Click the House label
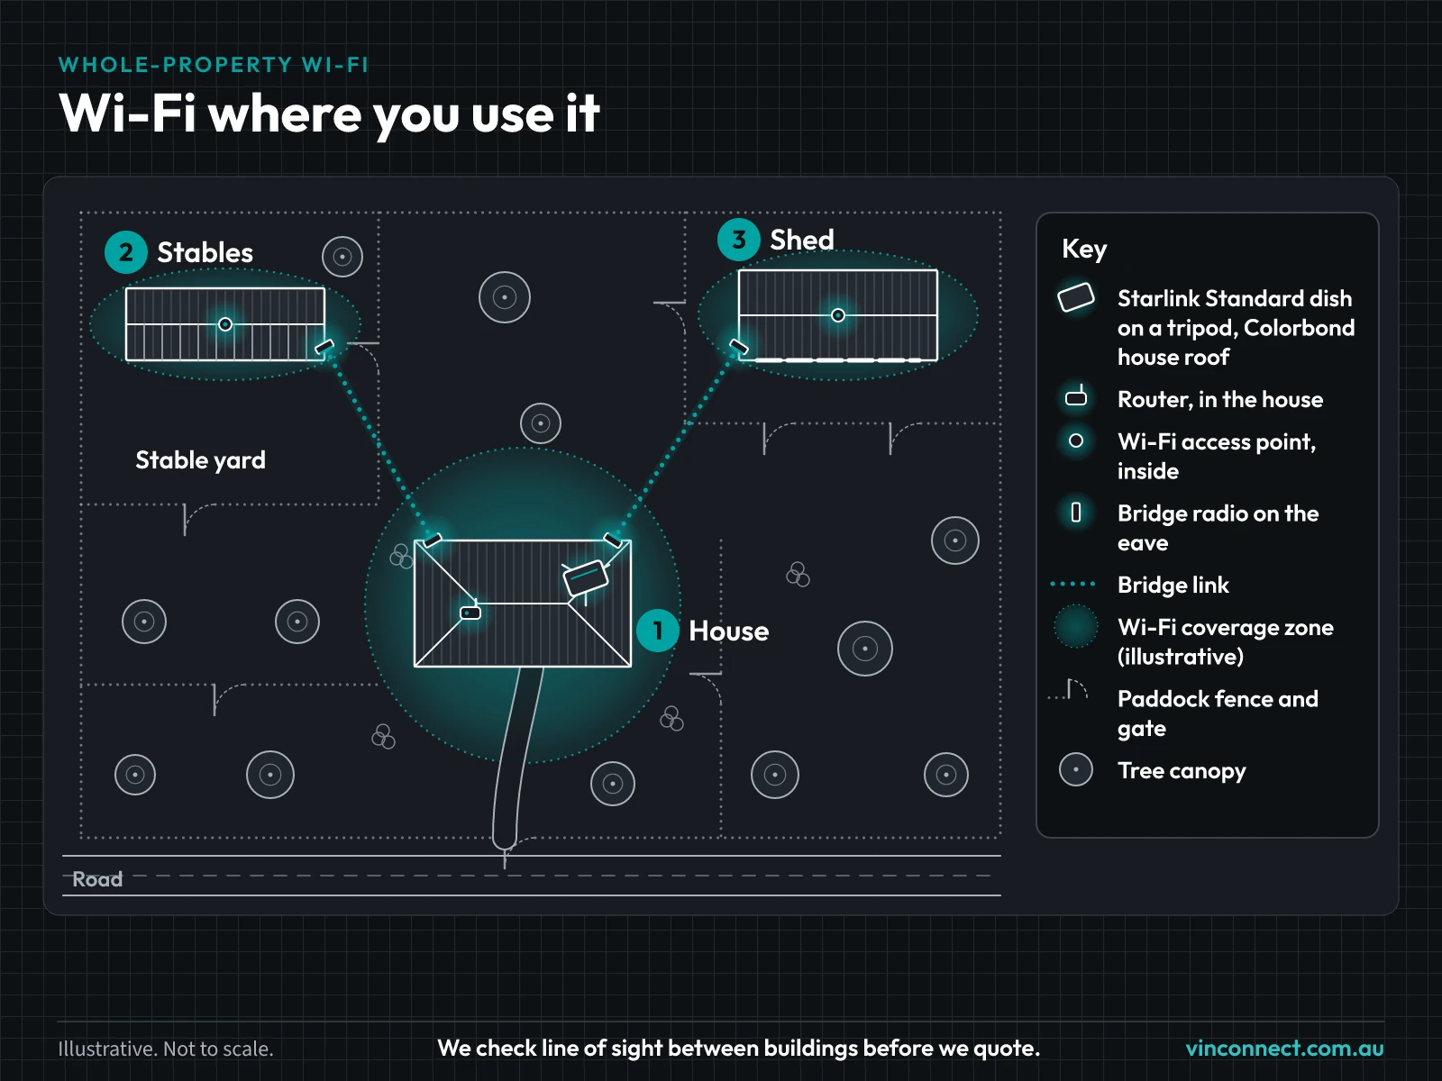Image resolution: width=1442 pixels, height=1081 pixels. click(729, 631)
